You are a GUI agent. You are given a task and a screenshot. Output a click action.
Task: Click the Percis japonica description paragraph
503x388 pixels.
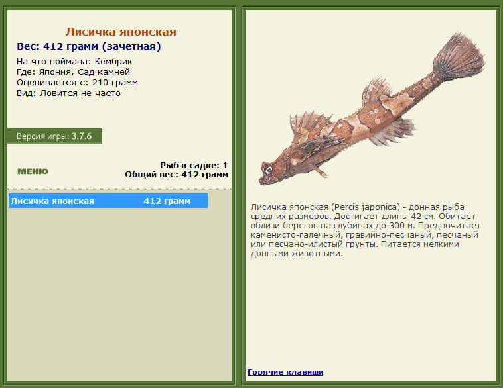(366, 230)
